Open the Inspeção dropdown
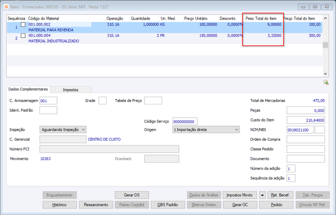 point(63,130)
